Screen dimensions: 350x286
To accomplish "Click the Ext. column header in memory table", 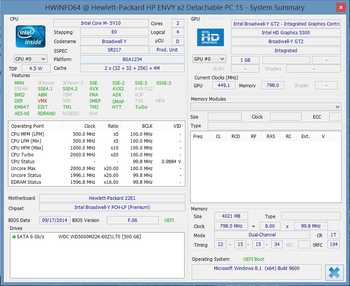I will coord(306,136).
